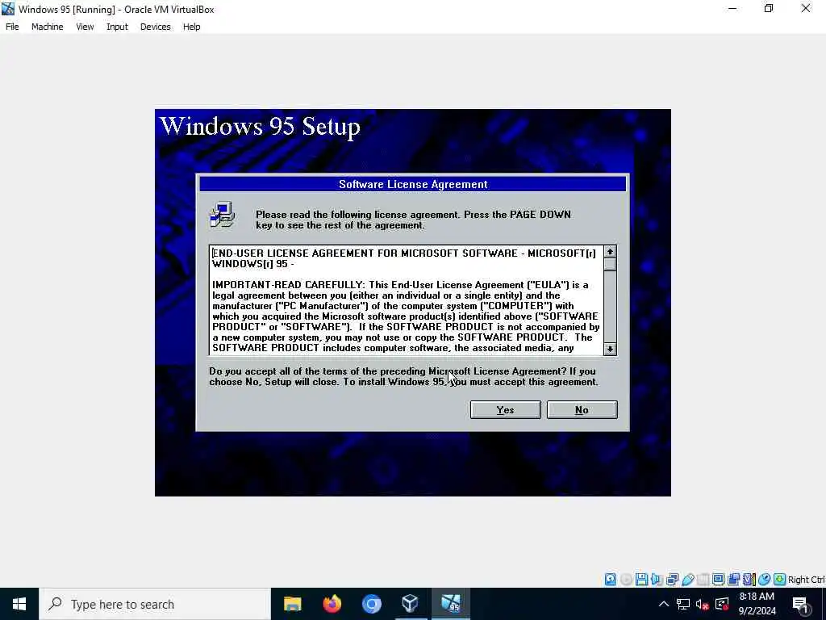Click the 'Windows 95 Setup' heading

tap(261, 127)
